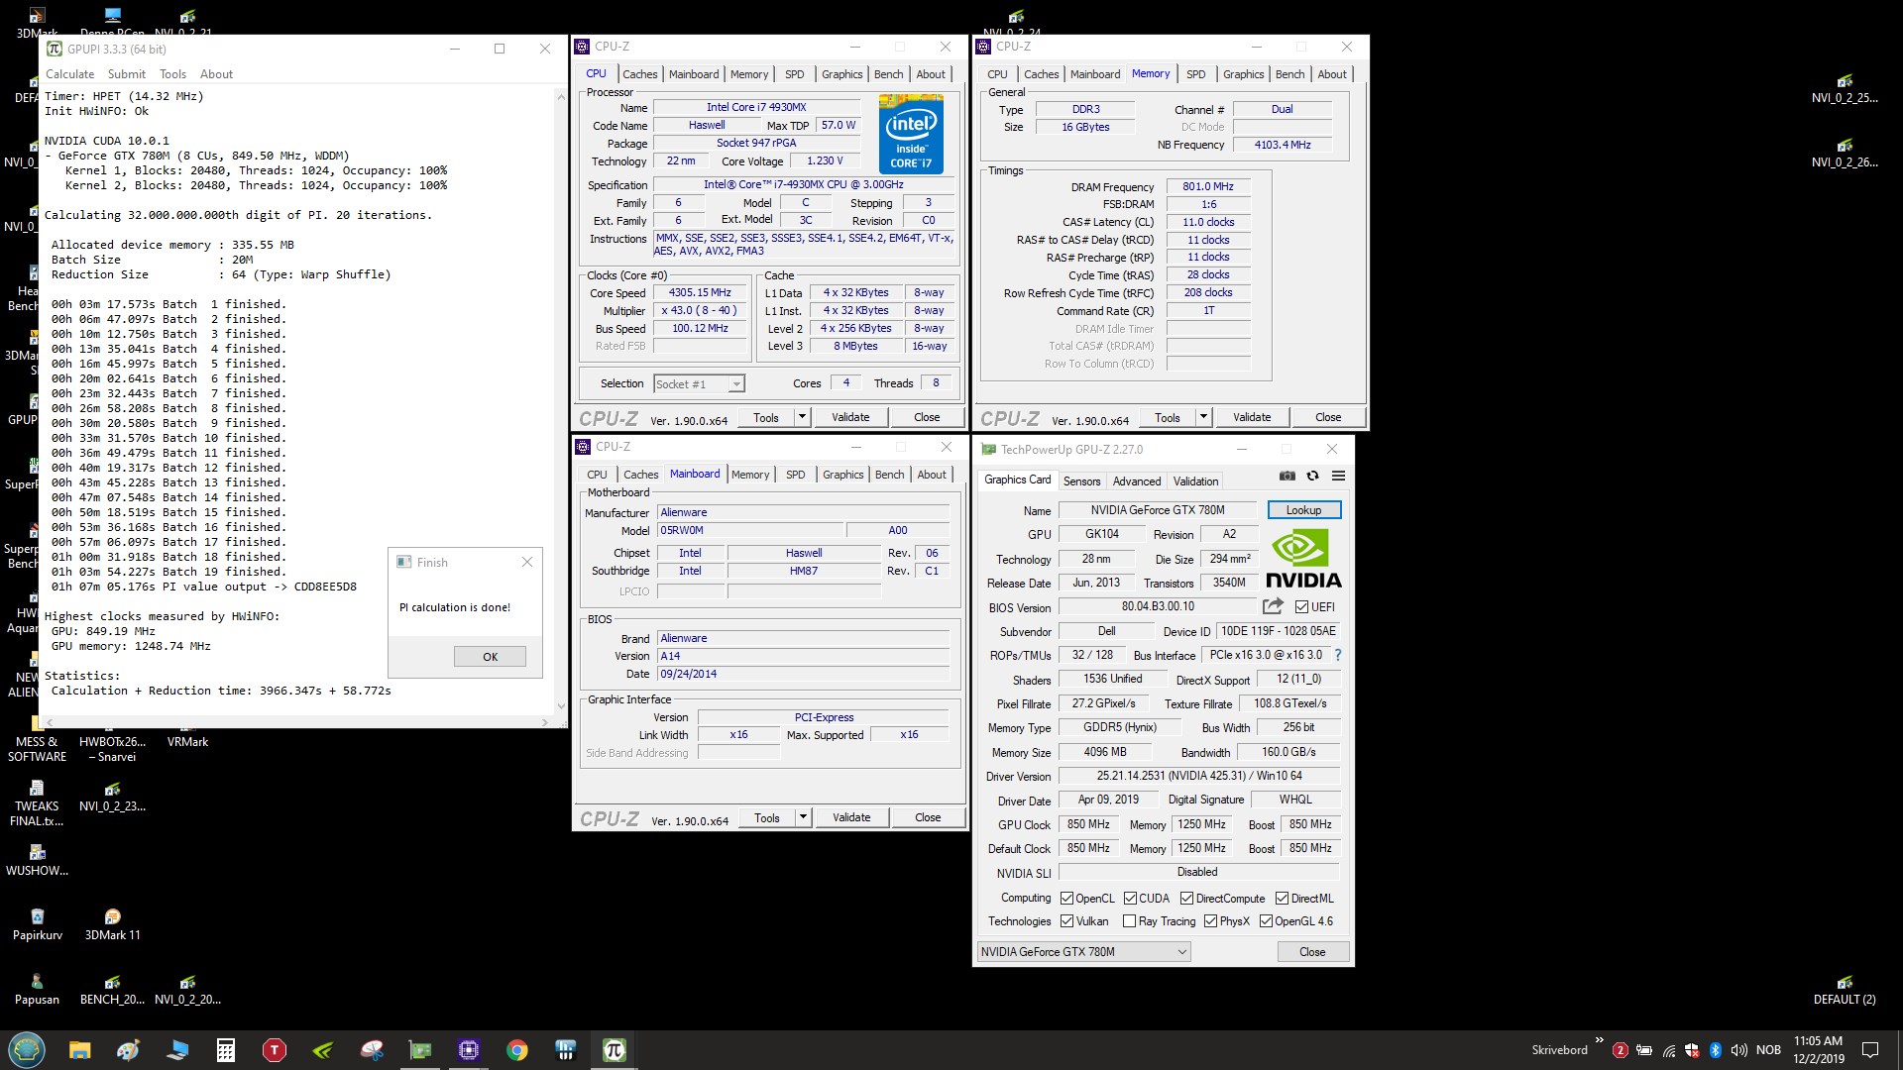Click the Close button in GPU-Z
1903x1070 pixels.
point(1312,952)
